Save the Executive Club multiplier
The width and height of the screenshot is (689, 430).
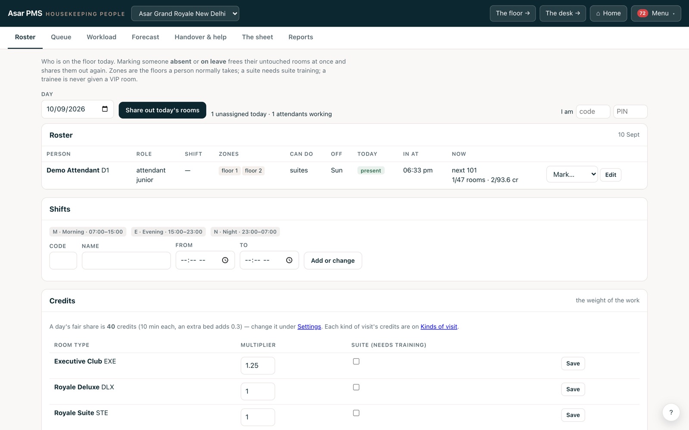tap(573, 363)
